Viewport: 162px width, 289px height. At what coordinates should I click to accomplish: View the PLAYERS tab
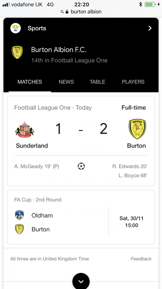pos(133,82)
